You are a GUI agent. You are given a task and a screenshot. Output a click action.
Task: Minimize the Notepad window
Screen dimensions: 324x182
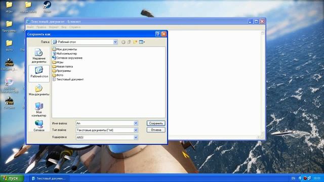coord(250,21)
